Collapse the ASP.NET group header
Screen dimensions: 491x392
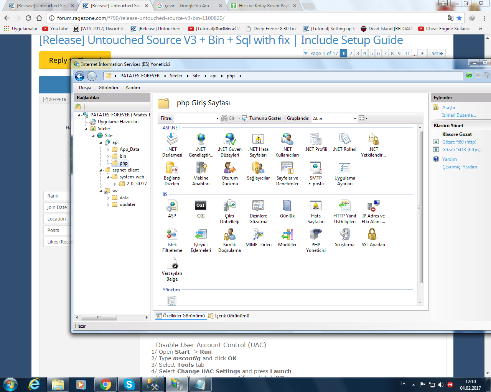point(171,128)
